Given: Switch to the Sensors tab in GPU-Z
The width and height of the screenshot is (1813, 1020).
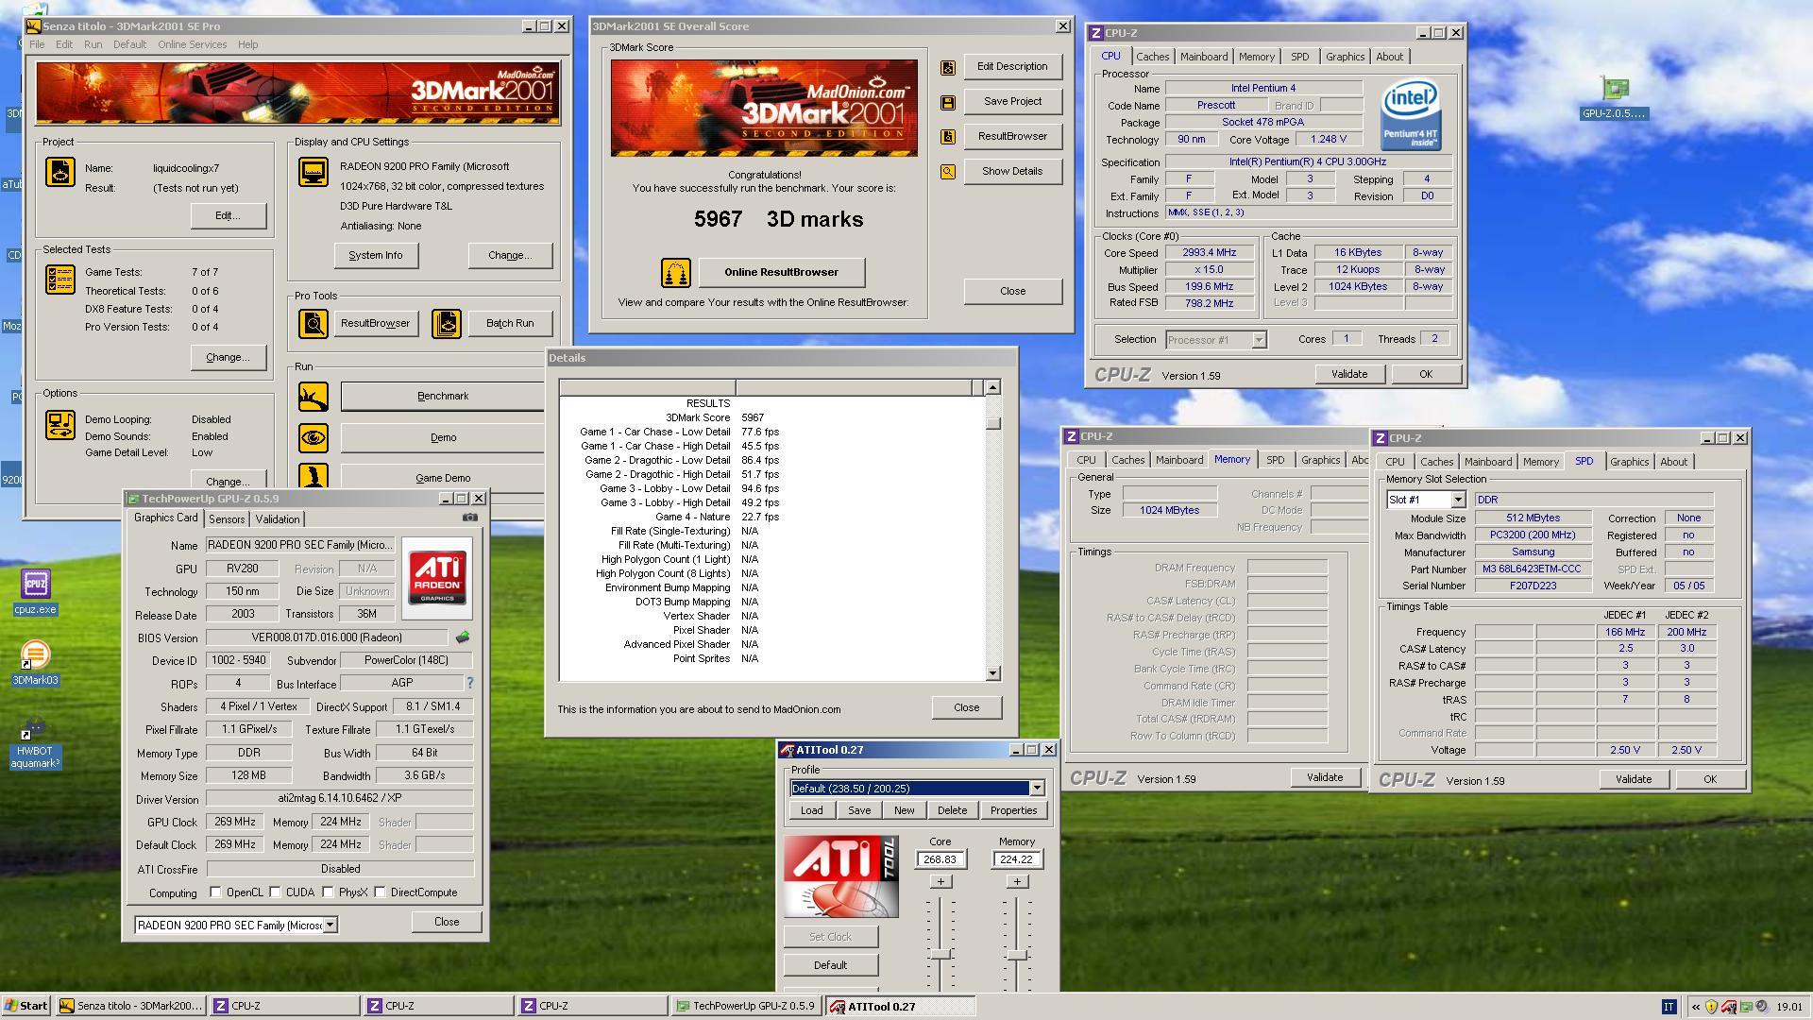Looking at the screenshot, I should click(227, 519).
